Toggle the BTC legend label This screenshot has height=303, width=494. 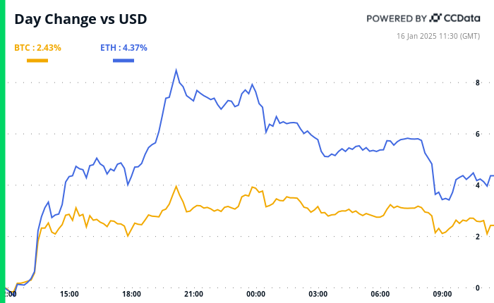click(x=37, y=48)
